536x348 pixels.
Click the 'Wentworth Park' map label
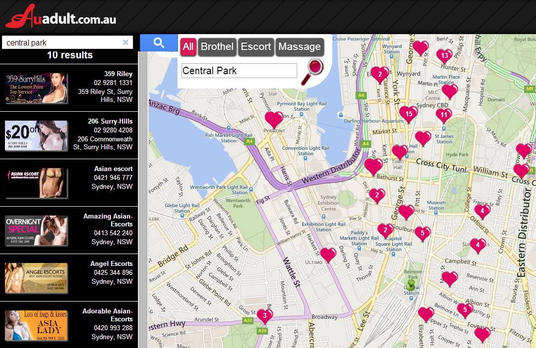coord(238,203)
